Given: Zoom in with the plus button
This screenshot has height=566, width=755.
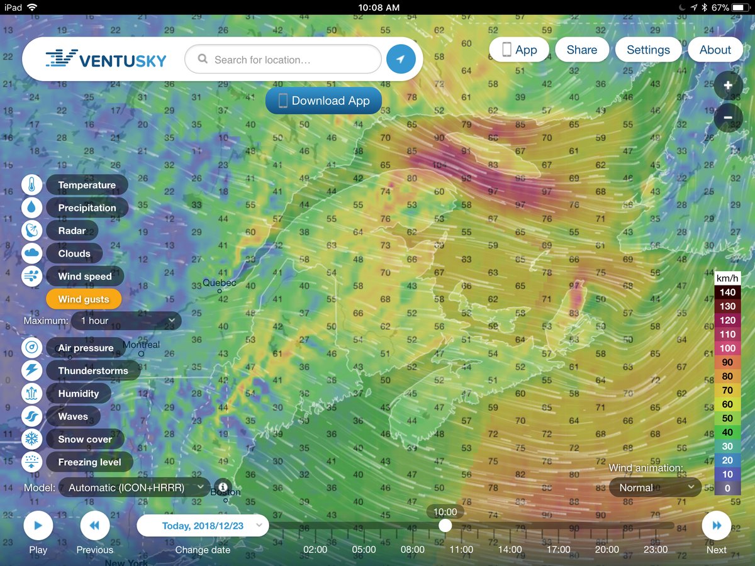Looking at the screenshot, I should click(728, 86).
